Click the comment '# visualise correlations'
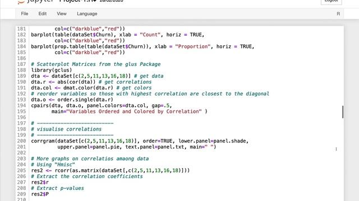Image resolution: width=359 pixels, height=201 pixels. coord(66,129)
